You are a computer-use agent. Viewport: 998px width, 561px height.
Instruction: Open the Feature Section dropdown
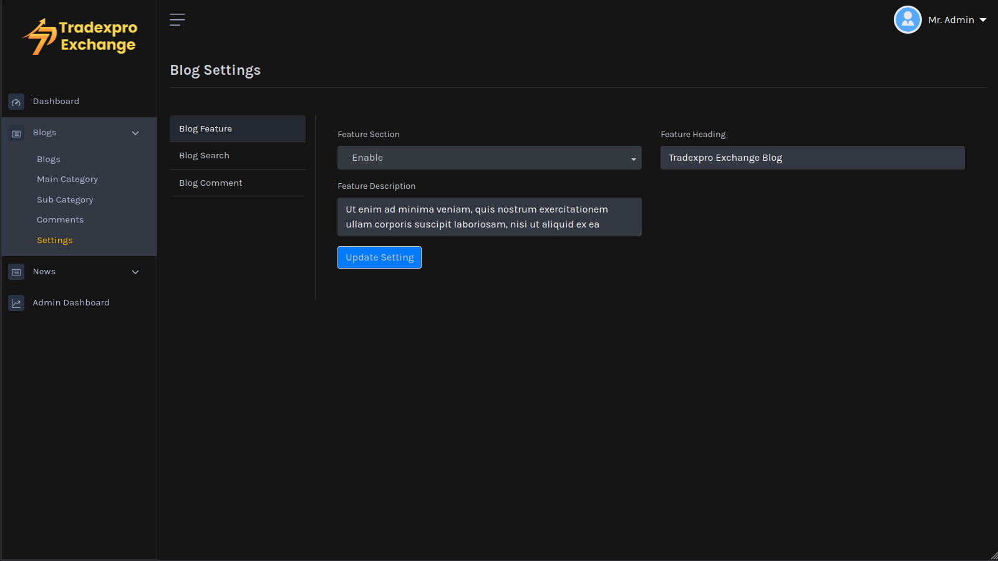(x=489, y=158)
